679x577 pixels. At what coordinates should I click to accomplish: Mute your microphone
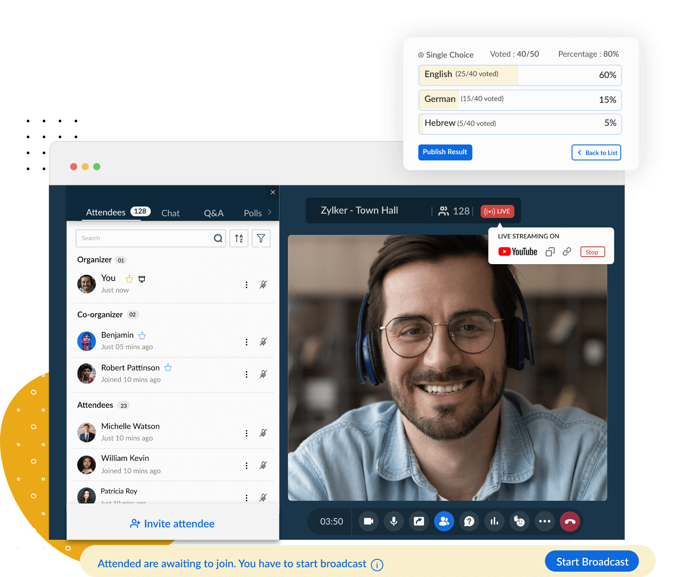(x=393, y=521)
